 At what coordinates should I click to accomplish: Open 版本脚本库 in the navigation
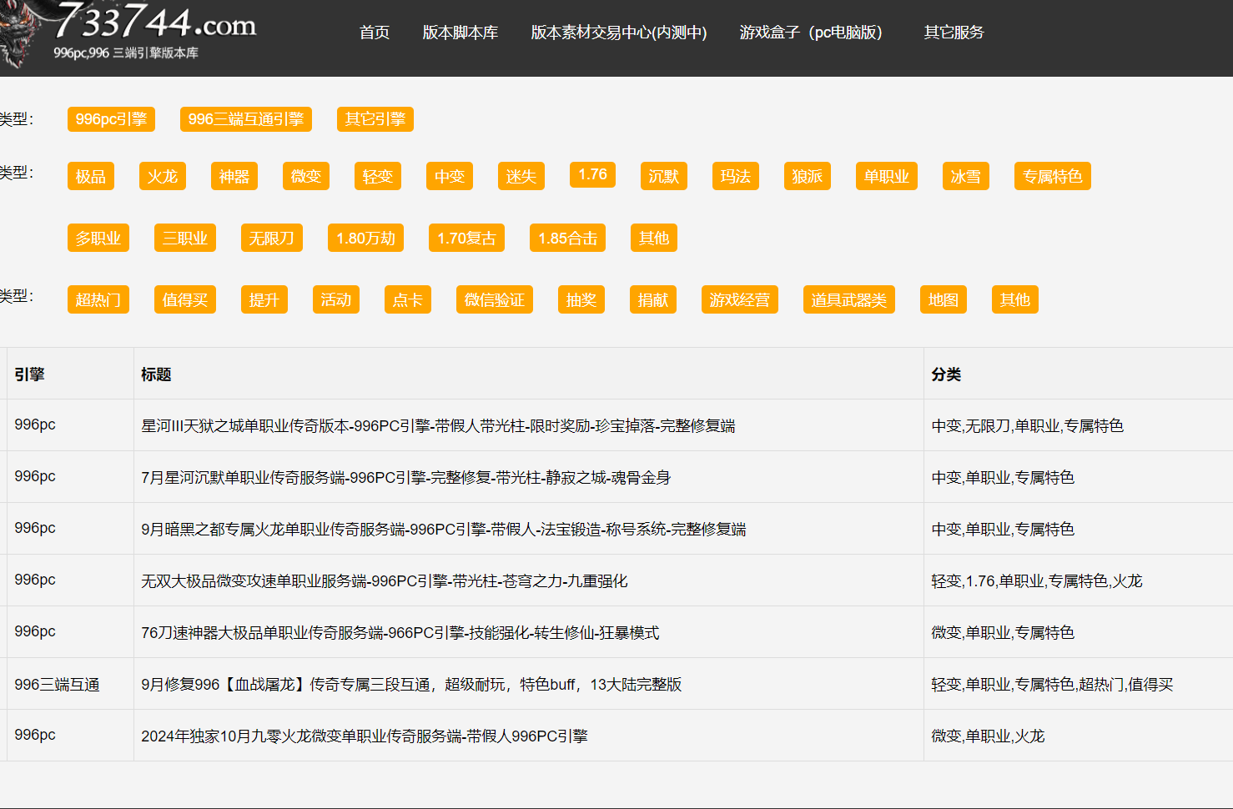pyautogui.click(x=460, y=33)
